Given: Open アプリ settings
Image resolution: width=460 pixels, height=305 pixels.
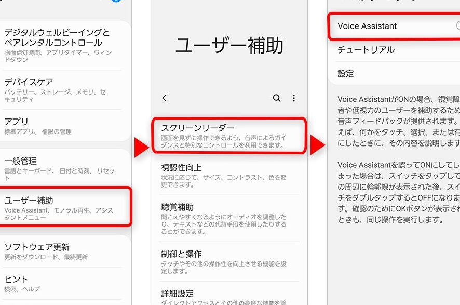Looking at the screenshot, I should pos(63,126).
